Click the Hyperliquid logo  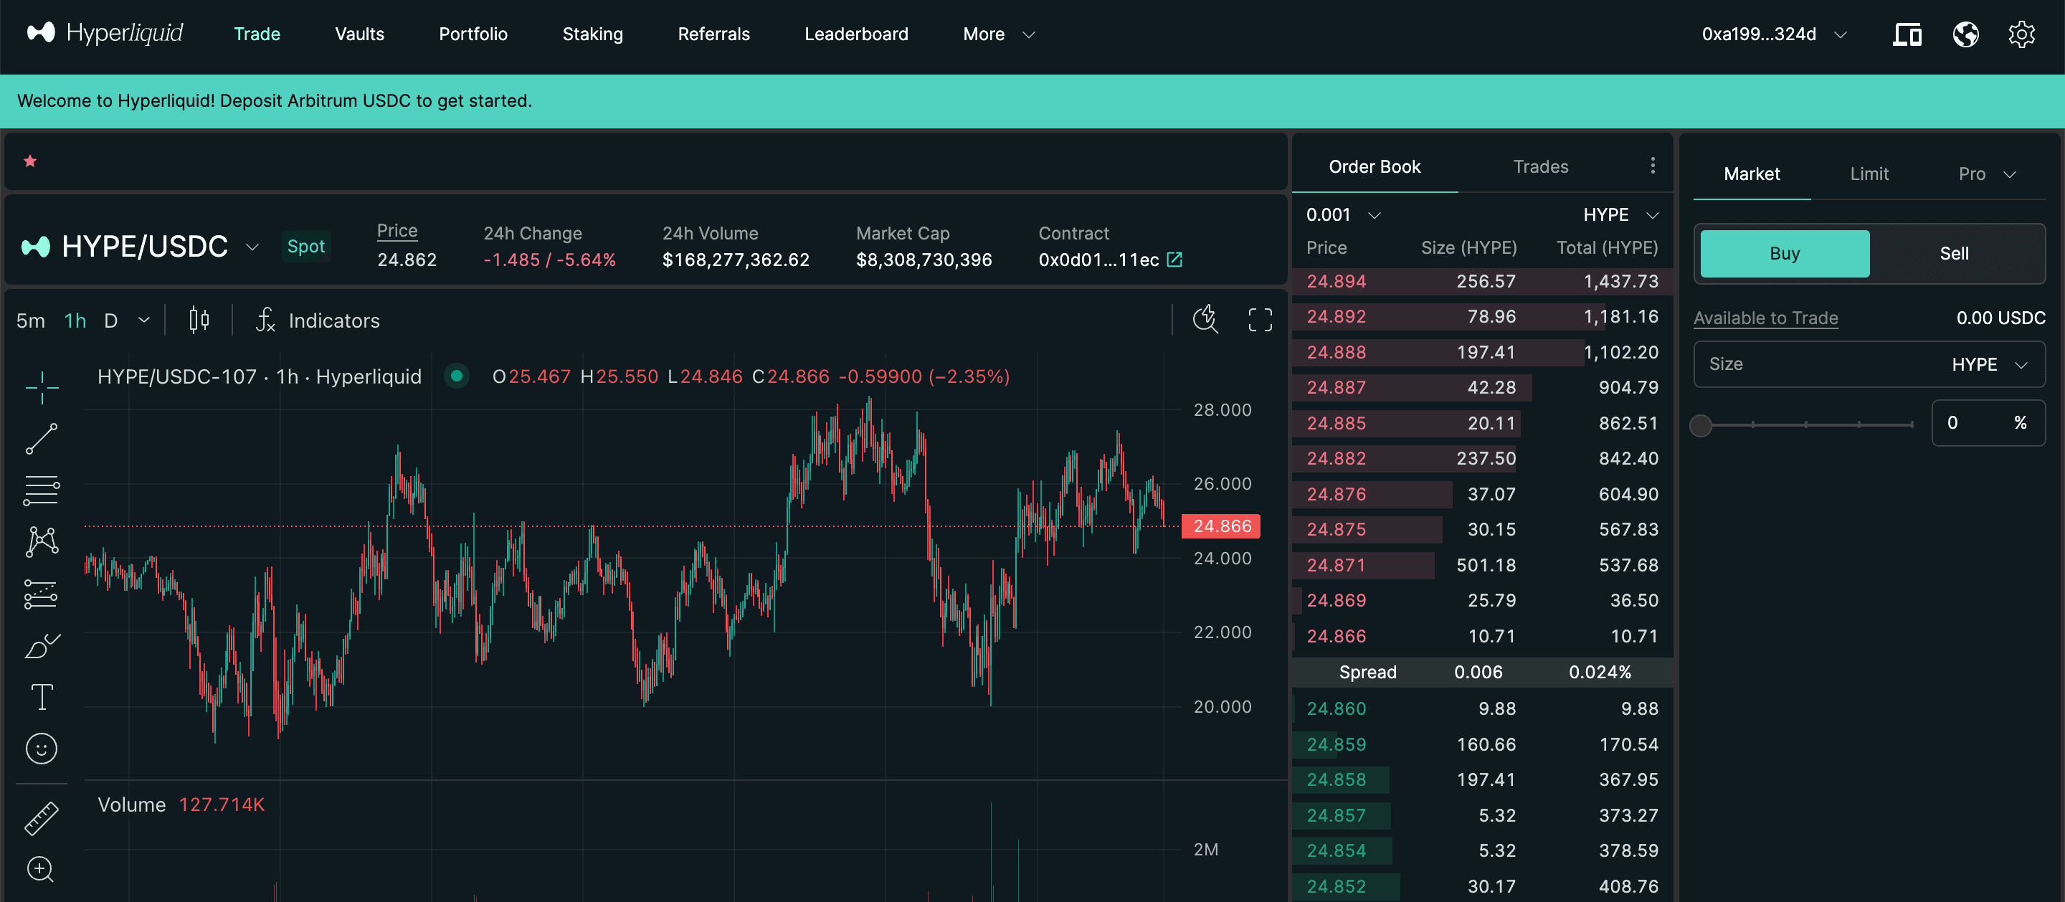105,33
